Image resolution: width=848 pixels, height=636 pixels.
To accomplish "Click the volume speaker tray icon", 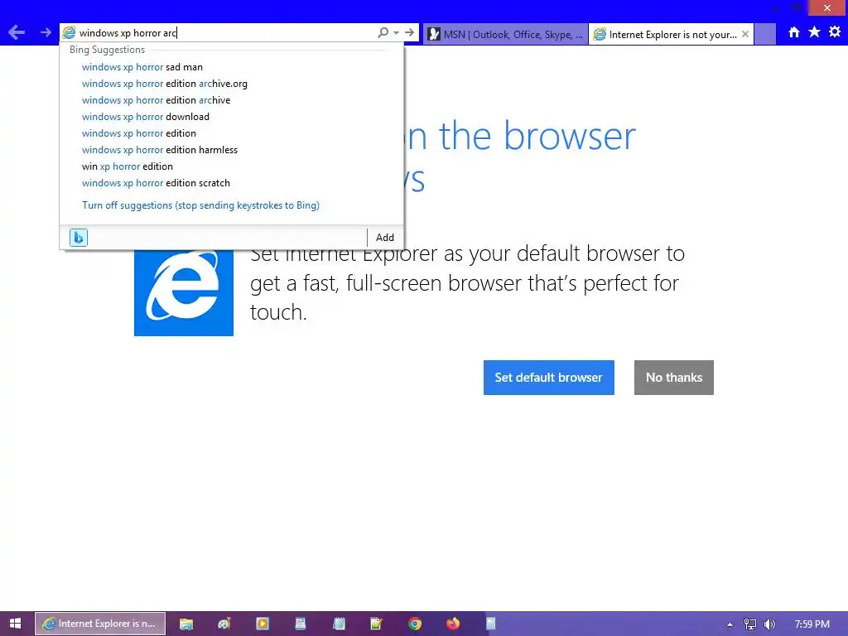I will (769, 624).
